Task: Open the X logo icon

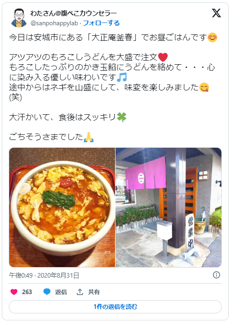Action: 216,13
